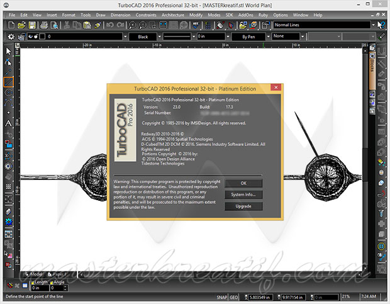The width and height of the screenshot is (390, 304).
Task: Open the 0 in line width dropdown
Action: [228, 37]
